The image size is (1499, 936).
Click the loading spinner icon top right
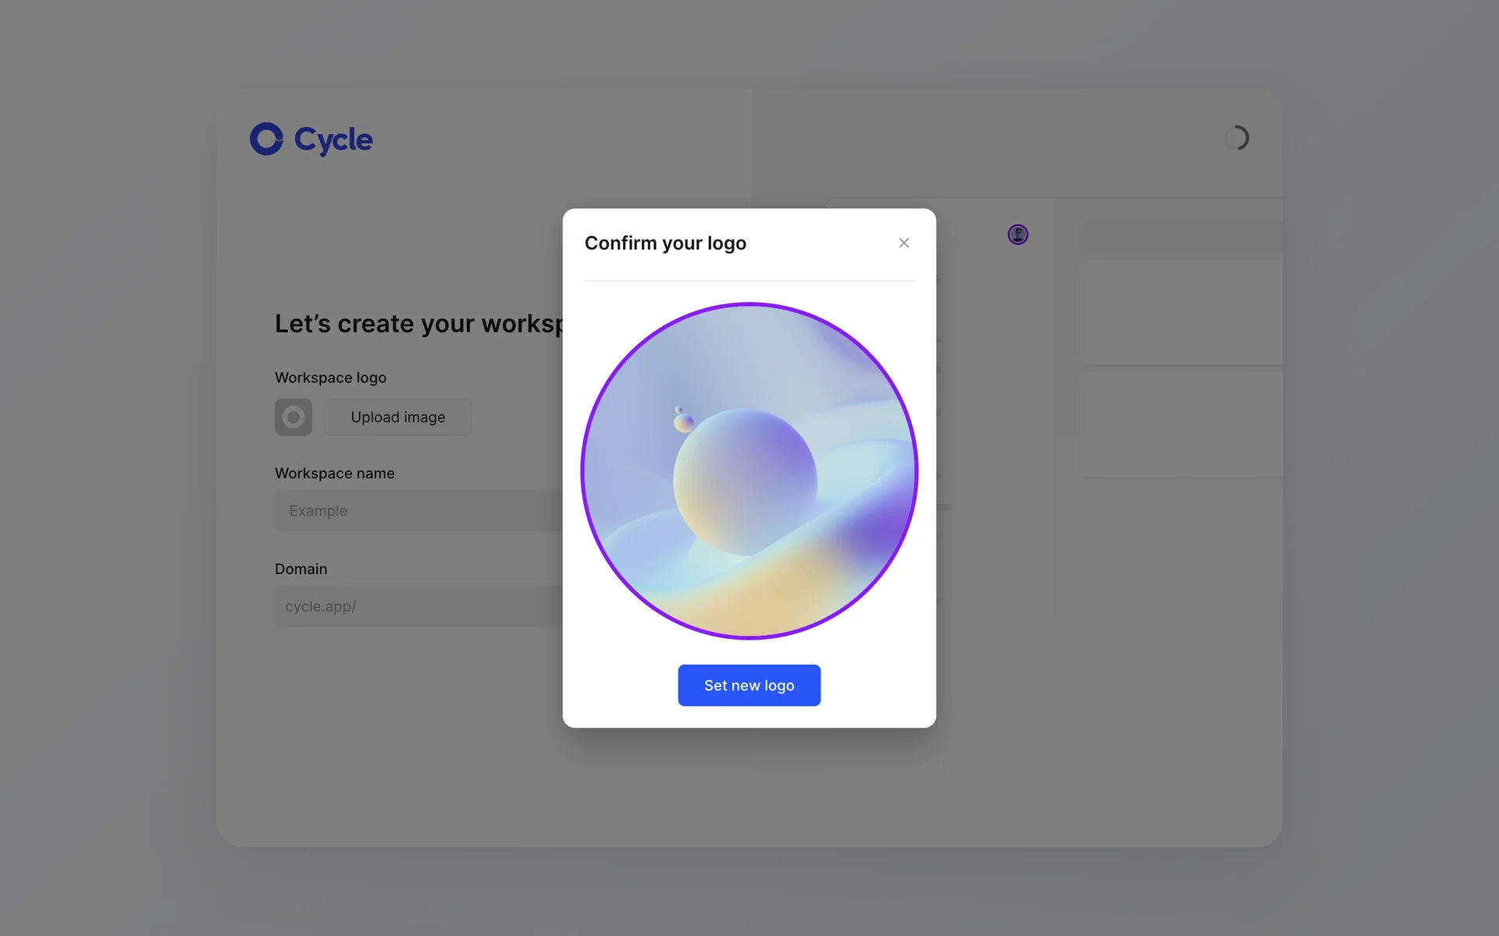1237,138
